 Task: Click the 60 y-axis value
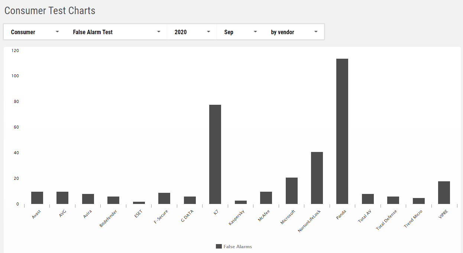(x=16, y=127)
